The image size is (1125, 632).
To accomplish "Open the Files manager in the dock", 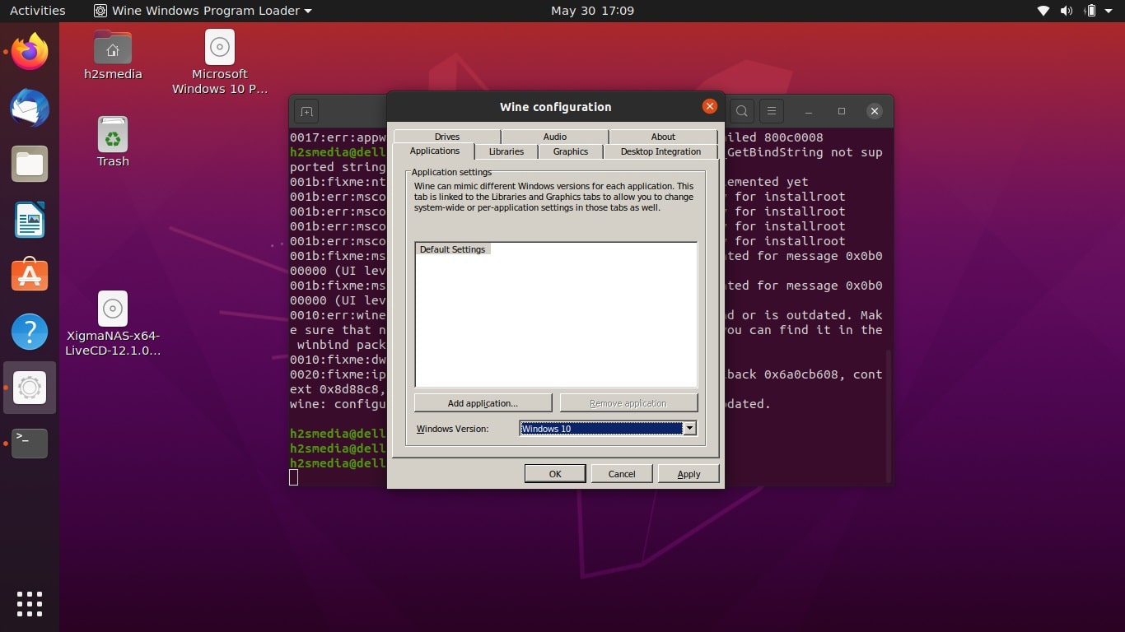I will pos(30,164).
